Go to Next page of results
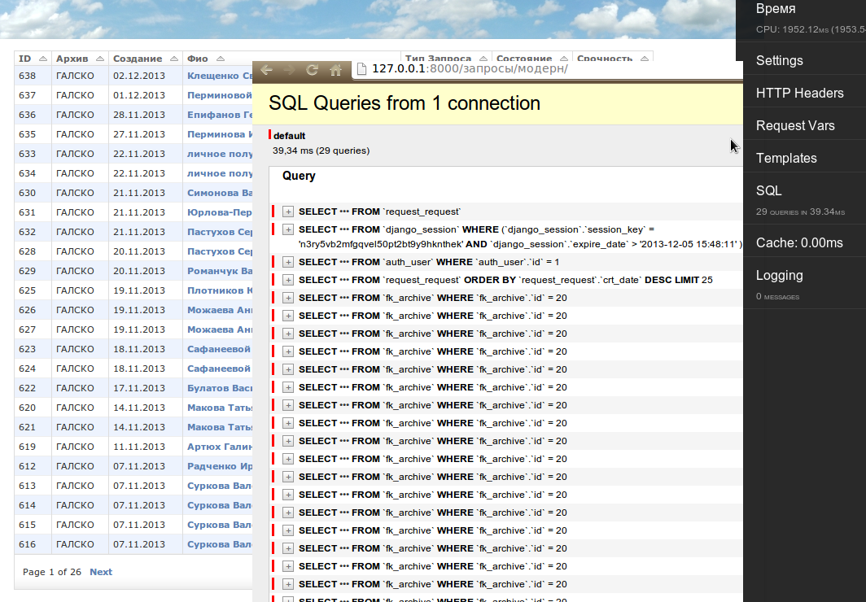866x602 pixels. click(101, 572)
